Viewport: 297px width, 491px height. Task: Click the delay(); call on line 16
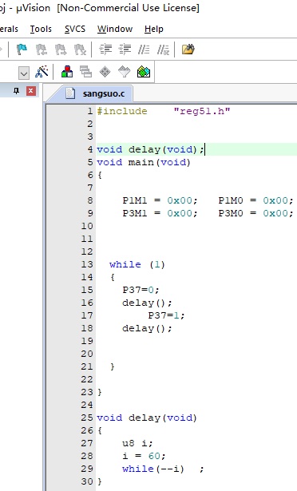[x=147, y=303]
